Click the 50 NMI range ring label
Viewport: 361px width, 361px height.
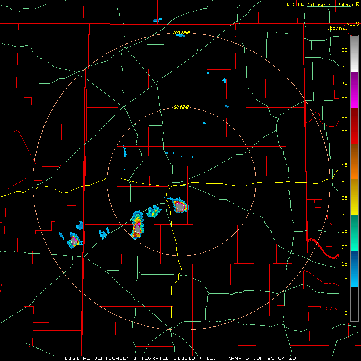click(x=181, y=107)
